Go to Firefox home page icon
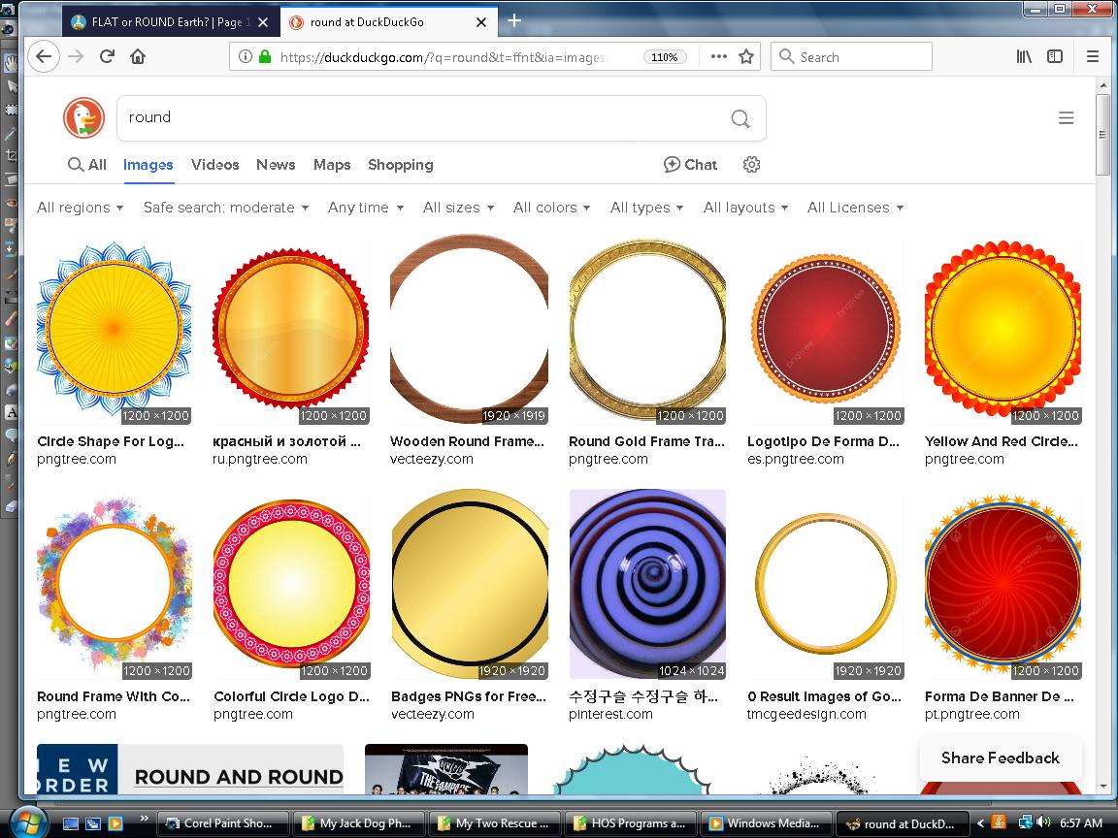The width and height of the screenshot is (1118, 838). [138, 56]
